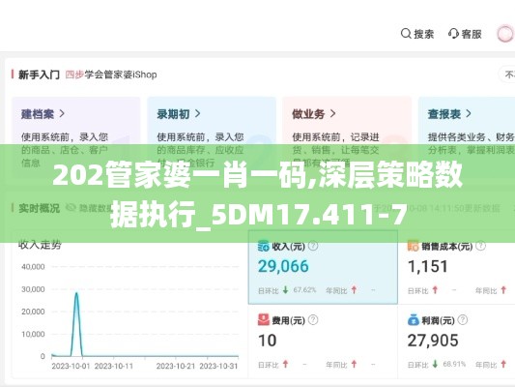This screenshot has height=387, width=515.
Task: Click the 2023-10-01 axis label
Action: [71, 366]
